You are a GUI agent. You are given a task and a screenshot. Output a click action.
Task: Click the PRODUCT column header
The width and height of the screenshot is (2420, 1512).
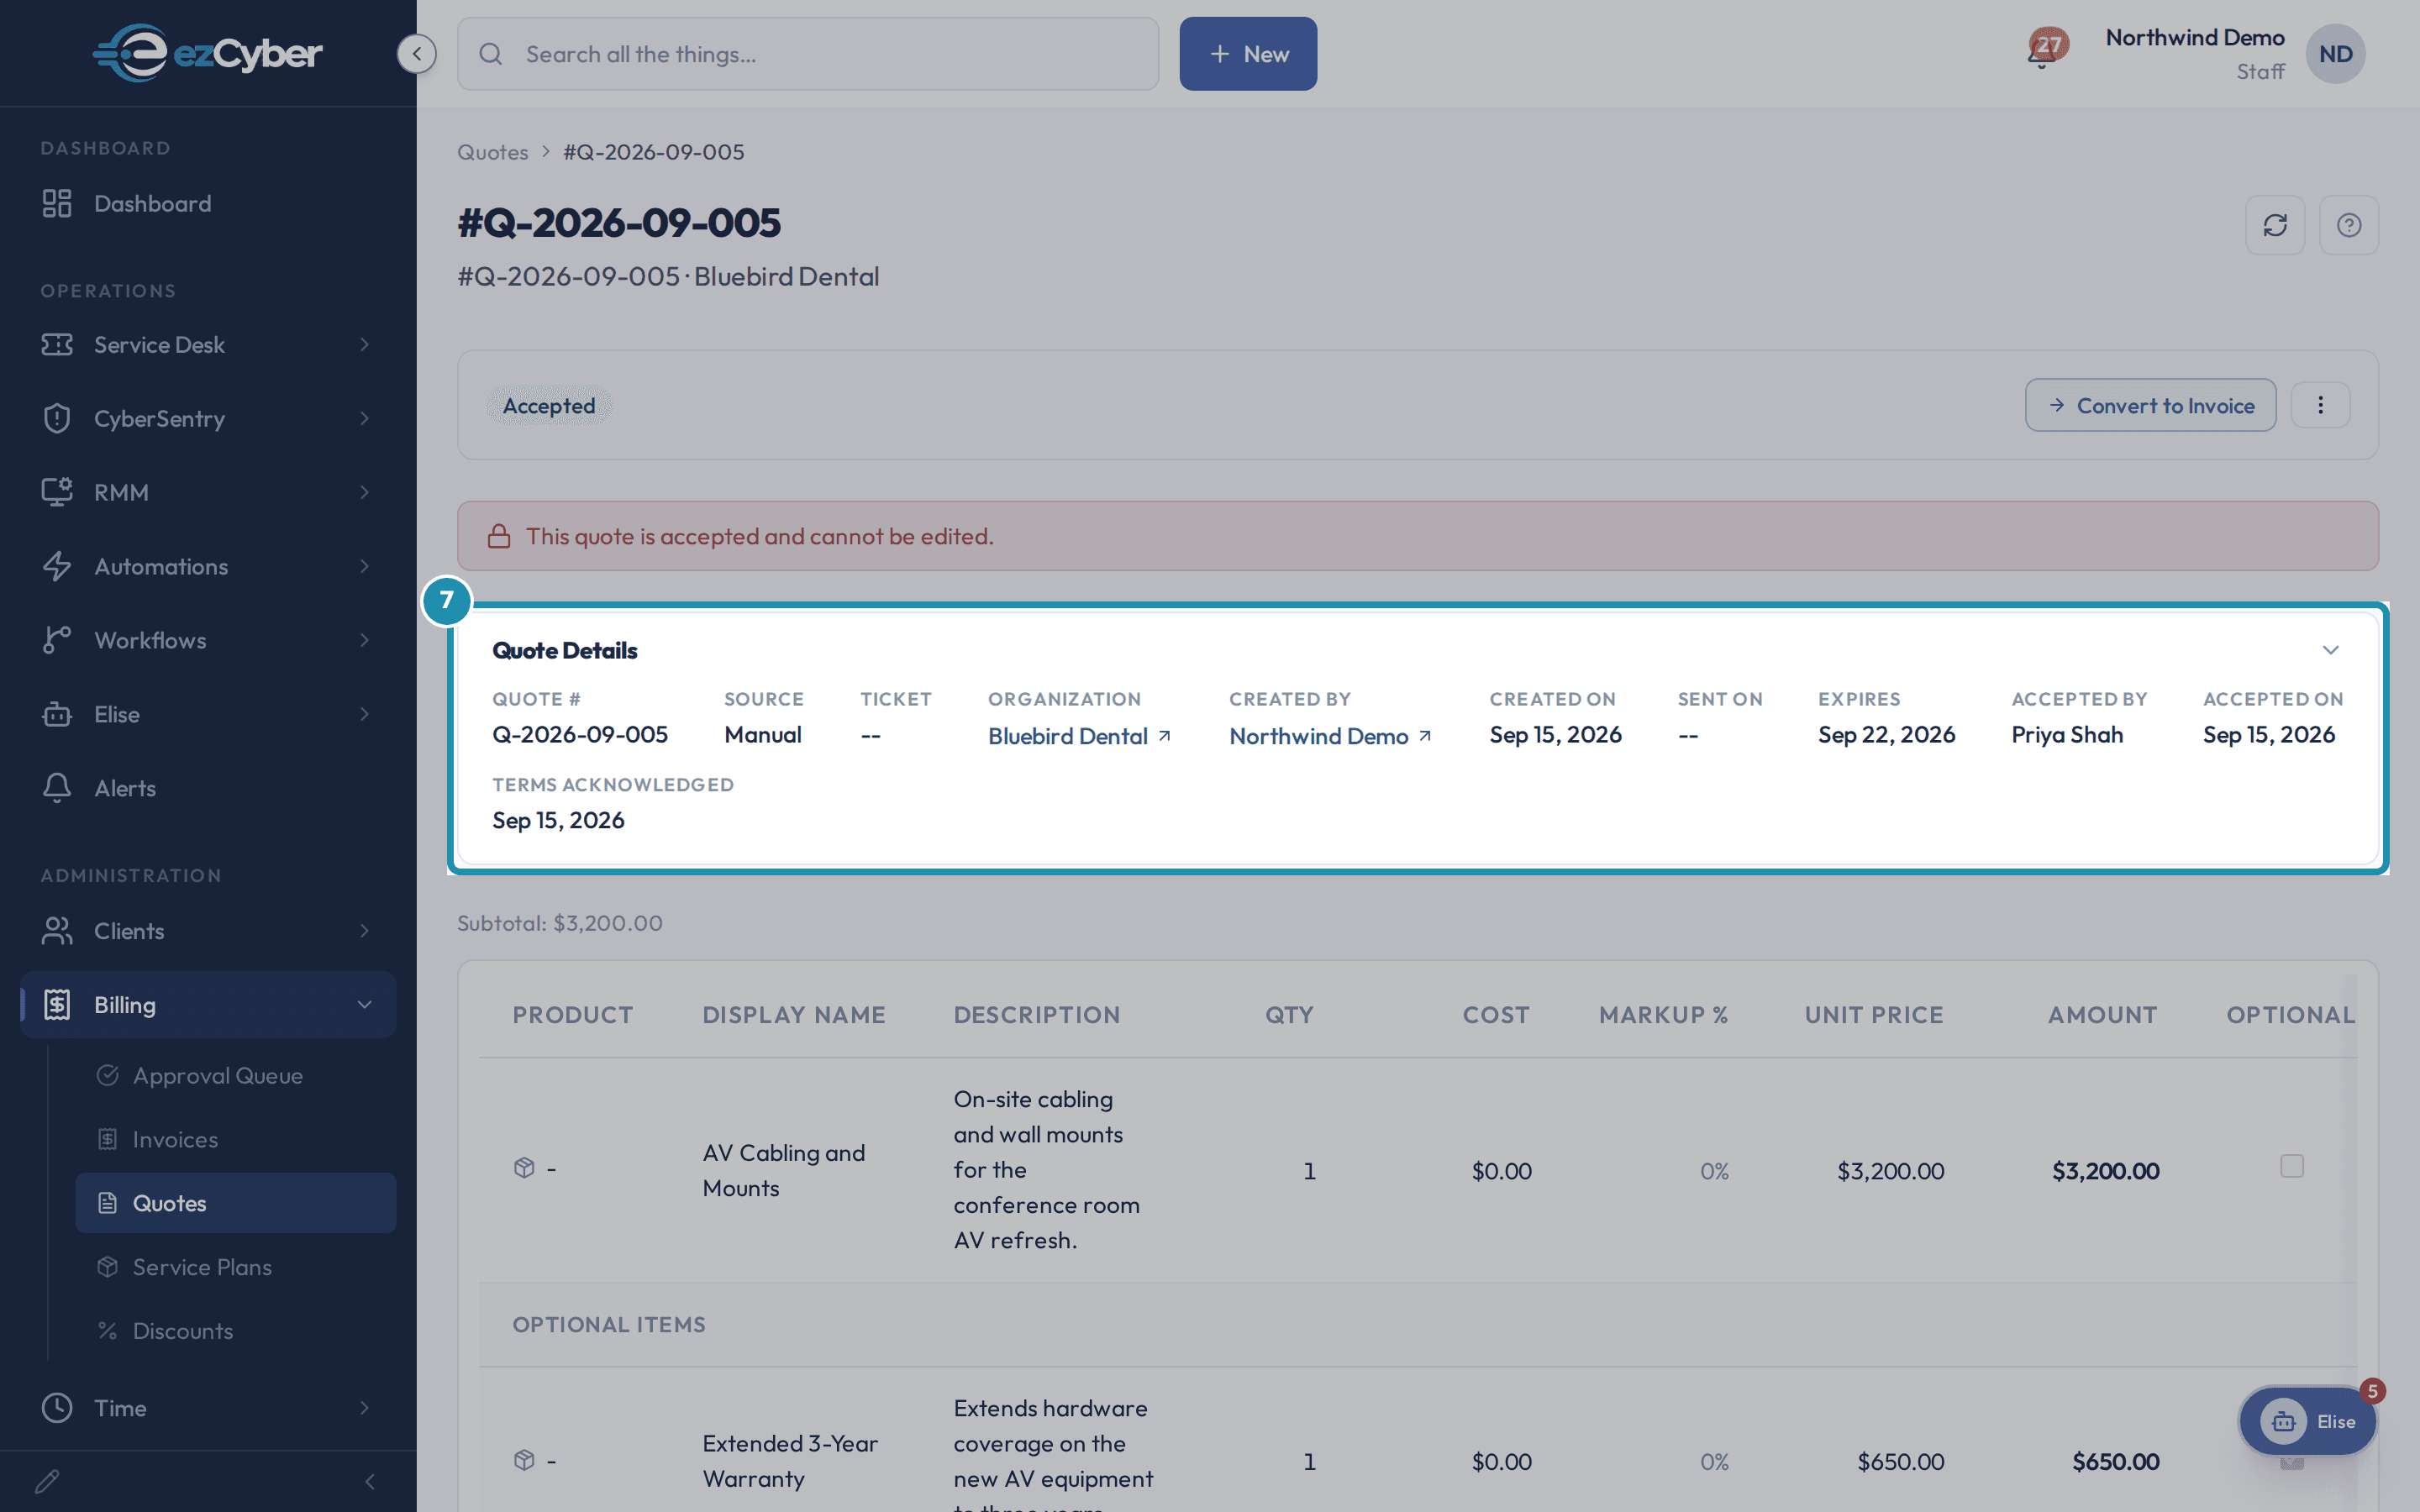pyautogui.click(x=573, y=1015)
